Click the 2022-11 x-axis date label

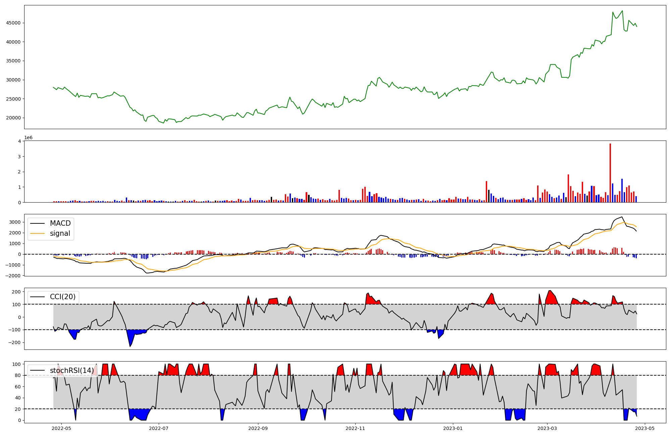pos(355,428)
